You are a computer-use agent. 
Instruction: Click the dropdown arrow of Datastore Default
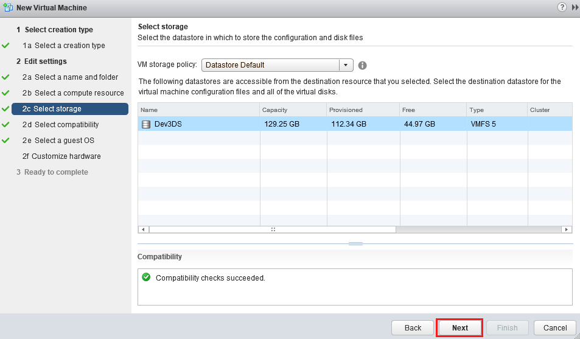click(x=346, y=65)
